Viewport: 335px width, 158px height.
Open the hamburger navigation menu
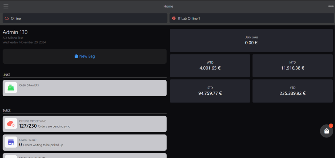click(x=6, y=6)
